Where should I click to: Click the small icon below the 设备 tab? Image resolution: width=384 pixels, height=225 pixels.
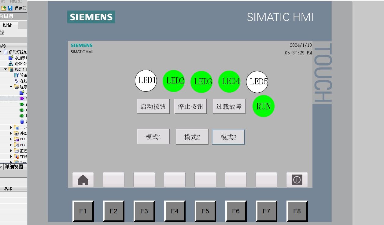click(x=2, y=32)
